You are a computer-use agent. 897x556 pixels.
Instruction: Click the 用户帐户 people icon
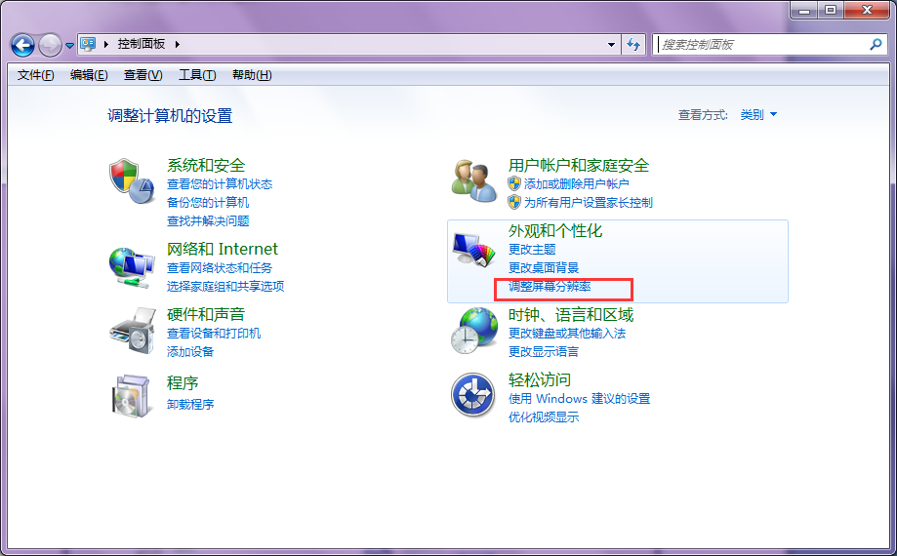[474, 180]
